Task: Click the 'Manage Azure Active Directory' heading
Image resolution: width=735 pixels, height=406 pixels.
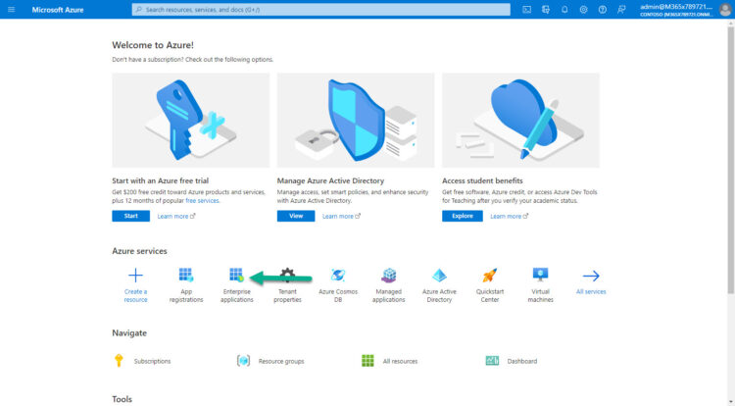Action: point(330,180)
